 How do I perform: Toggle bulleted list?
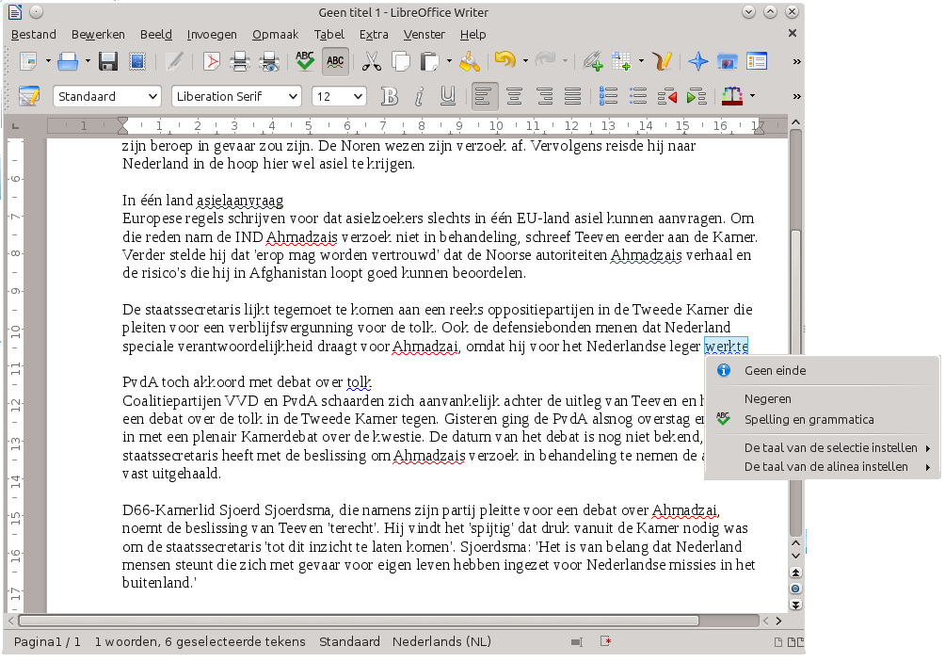point(637,96)
